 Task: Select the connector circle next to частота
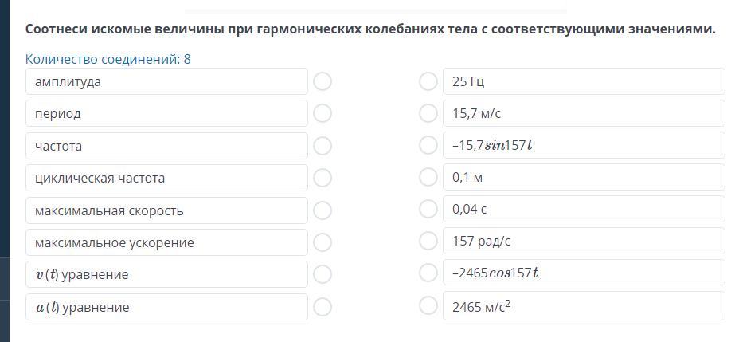[323, 146]
